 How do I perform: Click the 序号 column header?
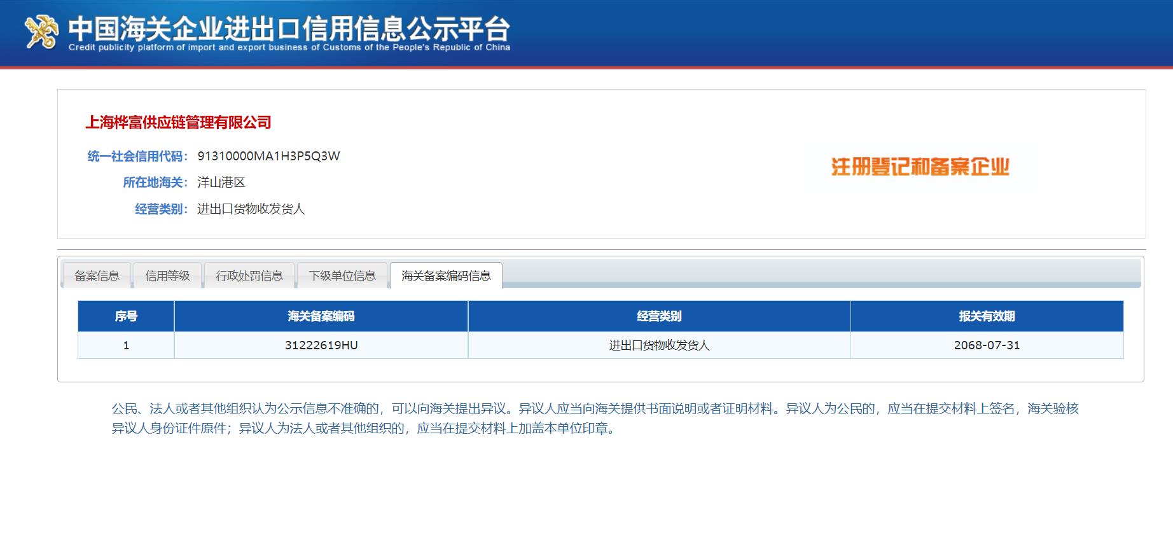tap(126, 316)
